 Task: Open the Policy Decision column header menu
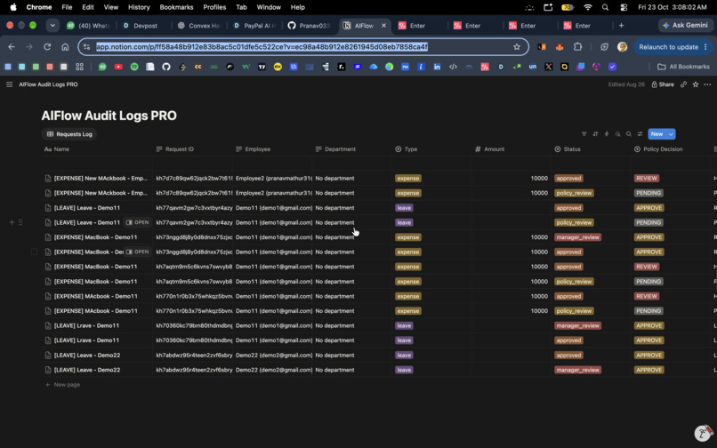pos(658,149)
